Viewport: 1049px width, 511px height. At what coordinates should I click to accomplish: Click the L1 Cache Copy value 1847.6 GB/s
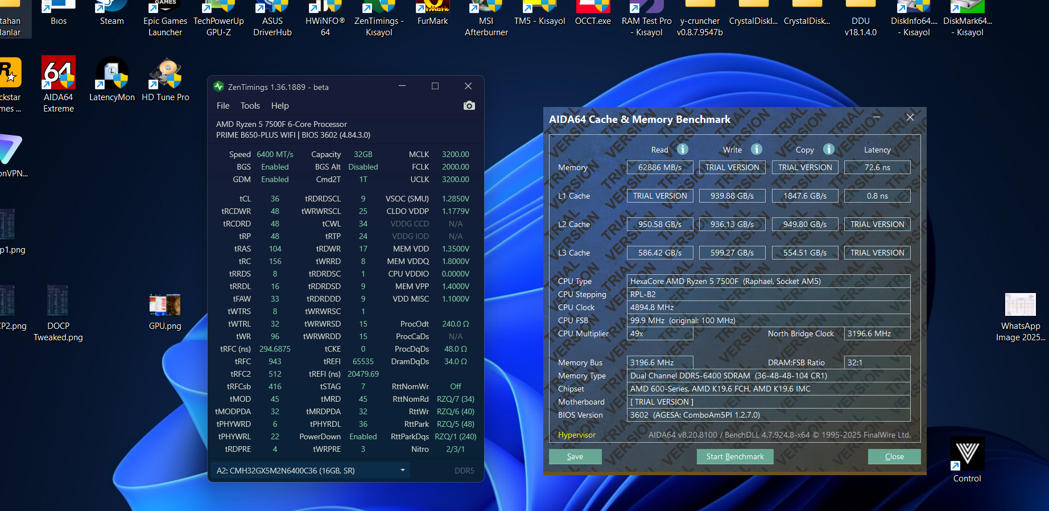pyautogui.click(x=805, y=196)
